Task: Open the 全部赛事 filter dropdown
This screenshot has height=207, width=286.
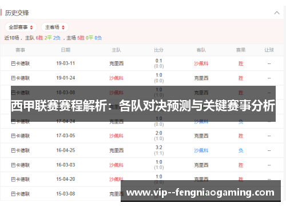Action: [x=21, y=27]
